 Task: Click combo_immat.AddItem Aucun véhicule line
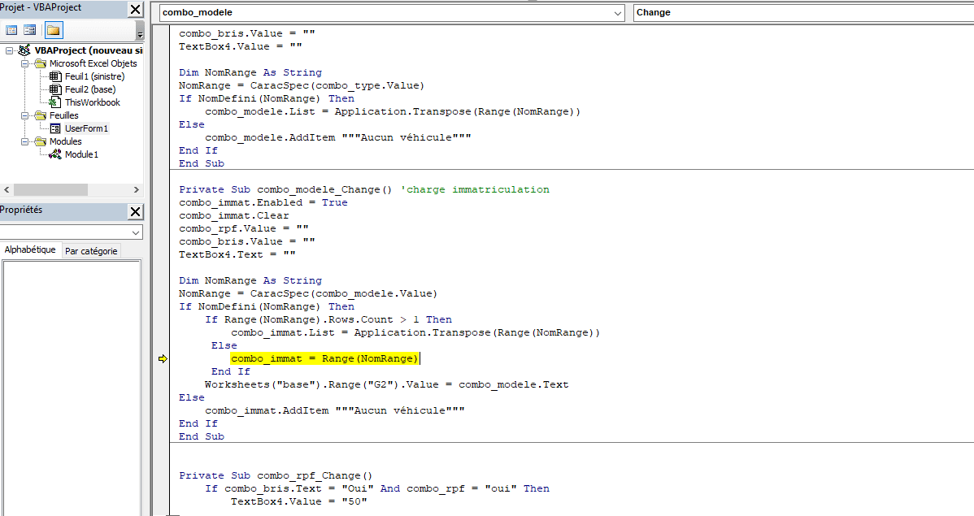tap(335, 410)
